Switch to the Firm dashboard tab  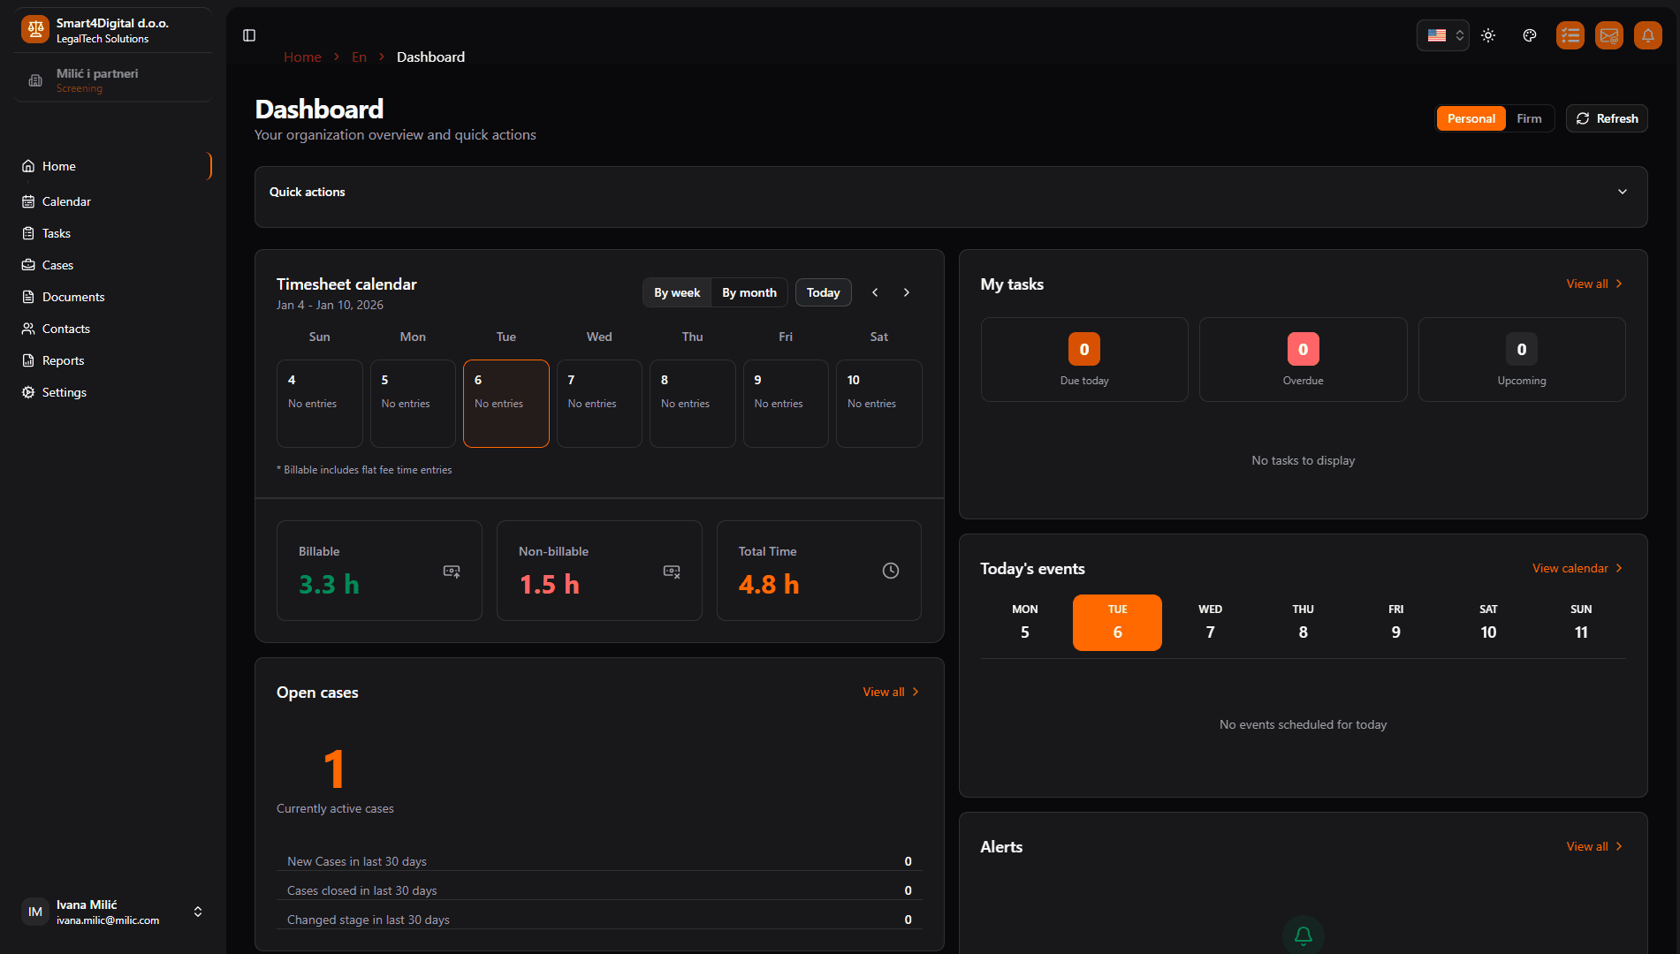pyautogui.click(x=1530, y=117)
